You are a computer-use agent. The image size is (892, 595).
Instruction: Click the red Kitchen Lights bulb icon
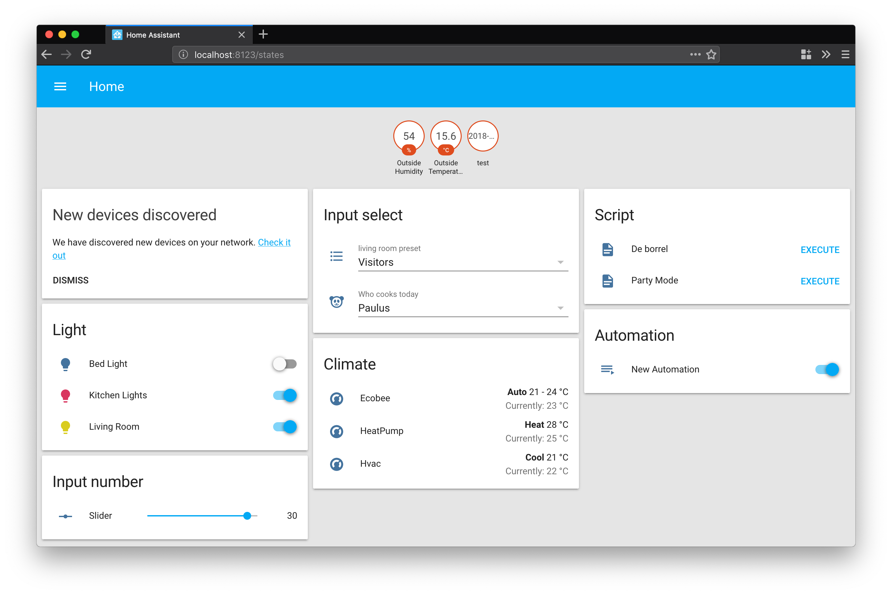(65, 395)
